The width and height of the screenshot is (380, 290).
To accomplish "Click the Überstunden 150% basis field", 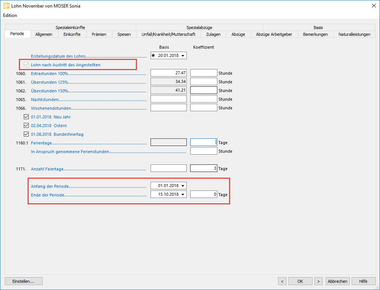I will (x=169, y=91).
